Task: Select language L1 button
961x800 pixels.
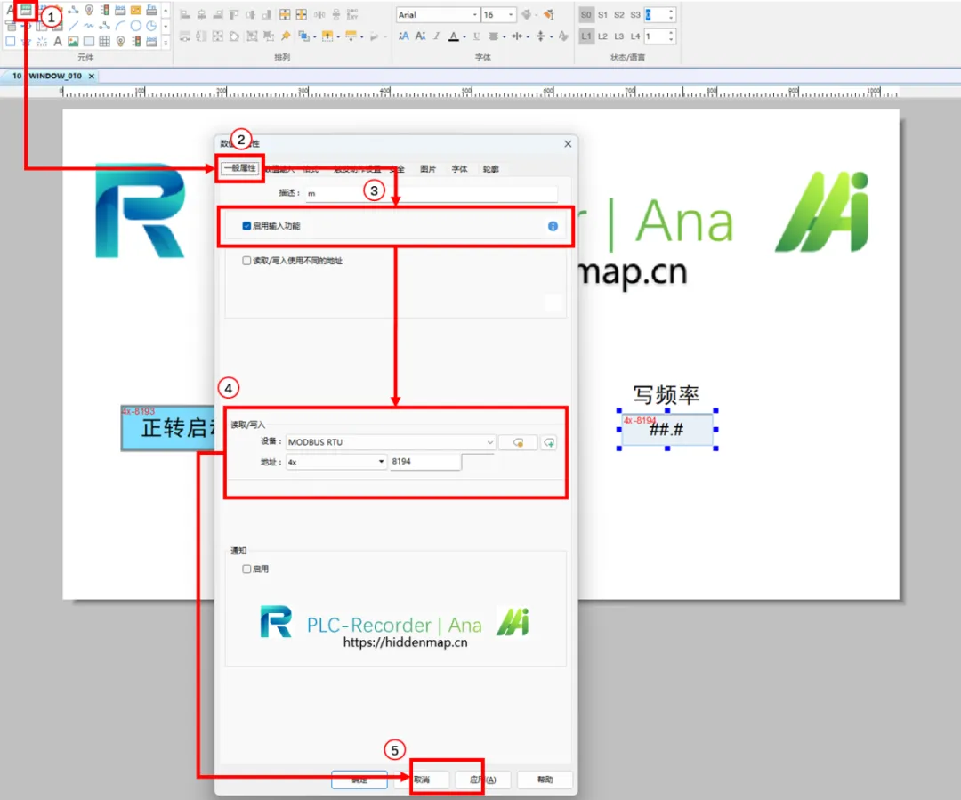Action: tap(586, 36)
